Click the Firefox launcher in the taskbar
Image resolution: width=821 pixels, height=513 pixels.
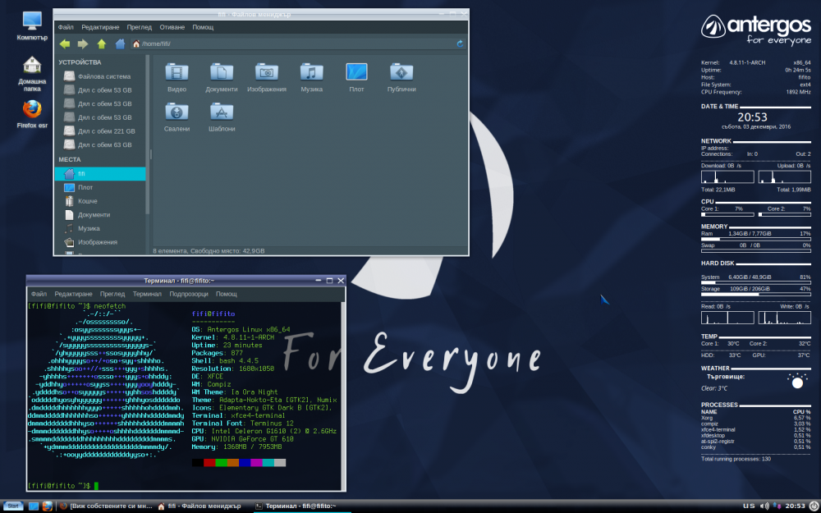47,506
